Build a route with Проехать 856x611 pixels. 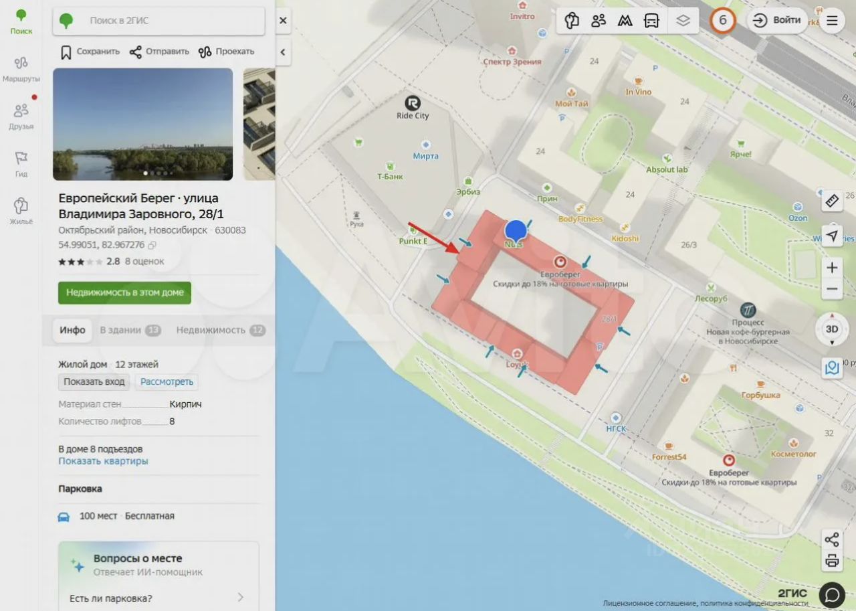pyautogui.click(x=227, y=52)
